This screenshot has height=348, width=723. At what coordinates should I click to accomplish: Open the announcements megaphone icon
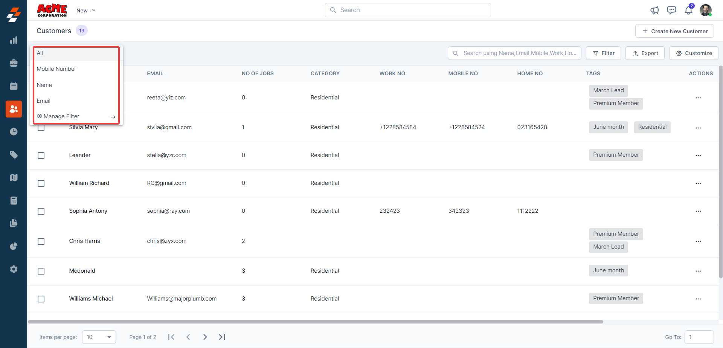point(654,11)
